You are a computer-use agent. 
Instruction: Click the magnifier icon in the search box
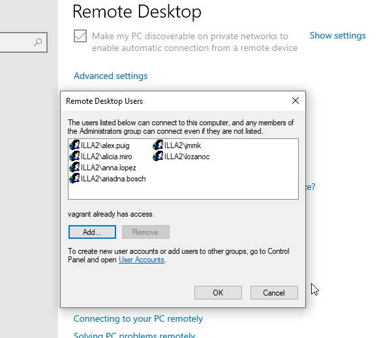tap(38, 42)
